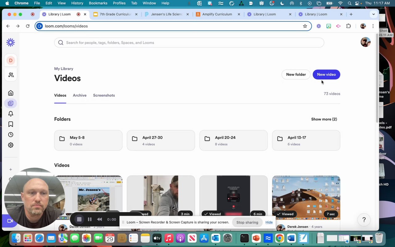The height and width of the screenshot is (247, 395).
Task: Open the History clock icon
Action: 11,135
